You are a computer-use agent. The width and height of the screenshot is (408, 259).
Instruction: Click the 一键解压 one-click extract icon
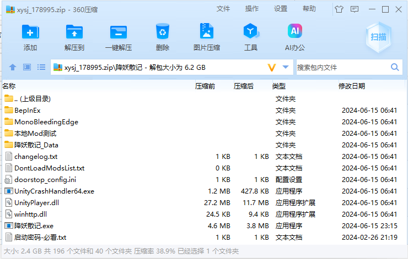pyautogui.click(x=119, y=32)
